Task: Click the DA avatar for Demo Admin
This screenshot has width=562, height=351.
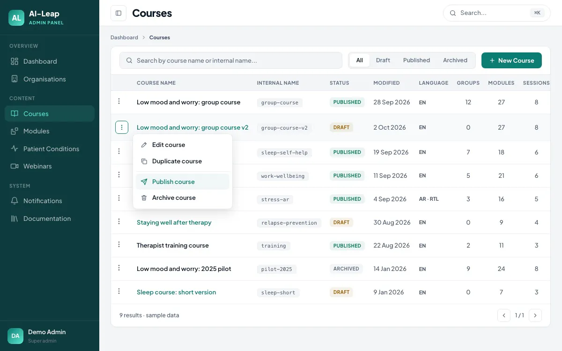Action: (15, 336)
